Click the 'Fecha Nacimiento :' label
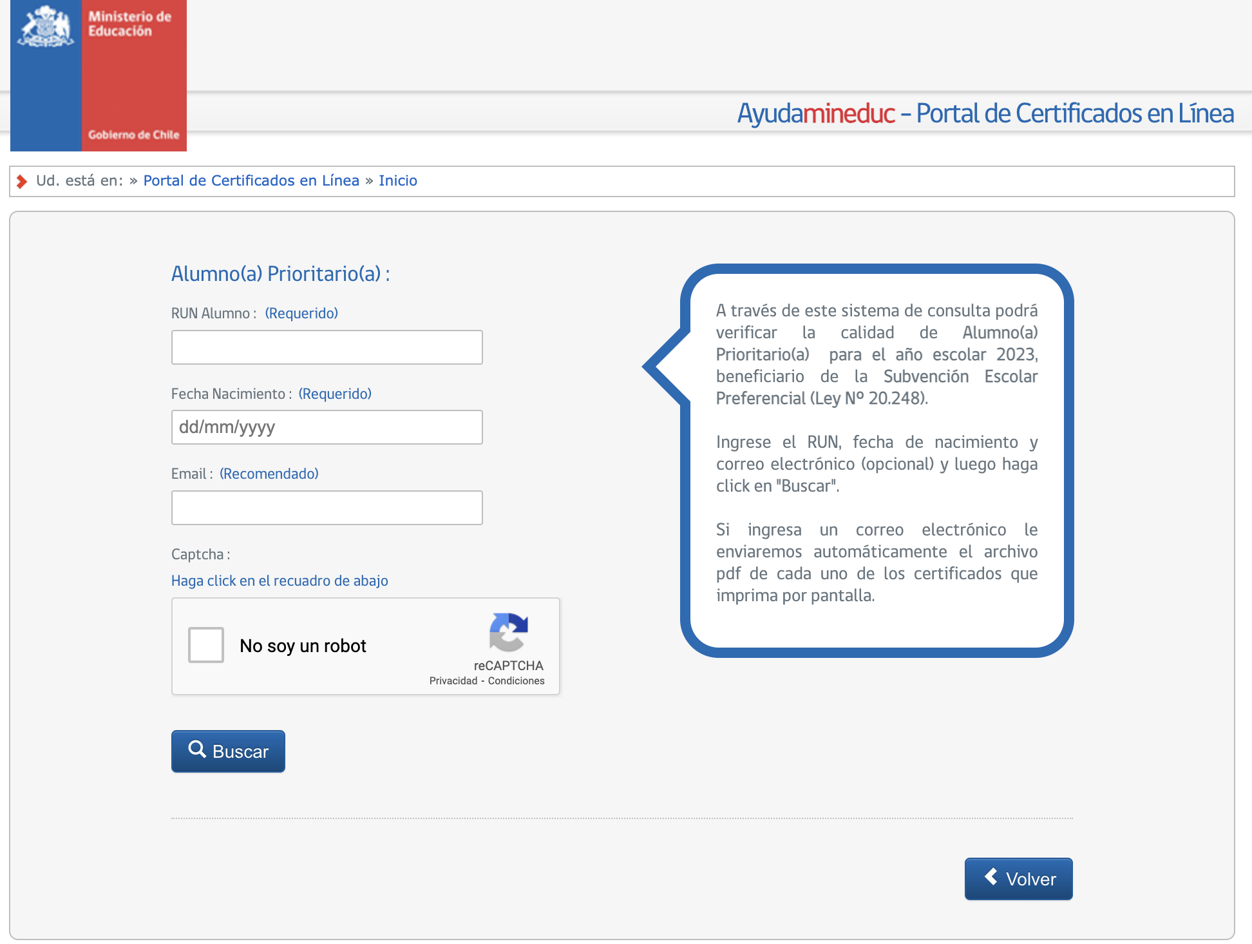 (x=232, y=394)
